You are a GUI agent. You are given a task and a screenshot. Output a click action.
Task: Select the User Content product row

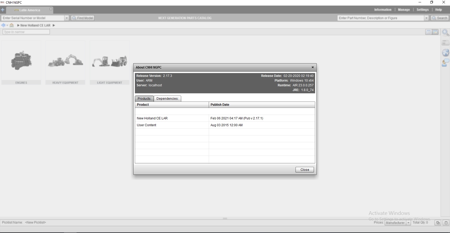click(225, 125)
